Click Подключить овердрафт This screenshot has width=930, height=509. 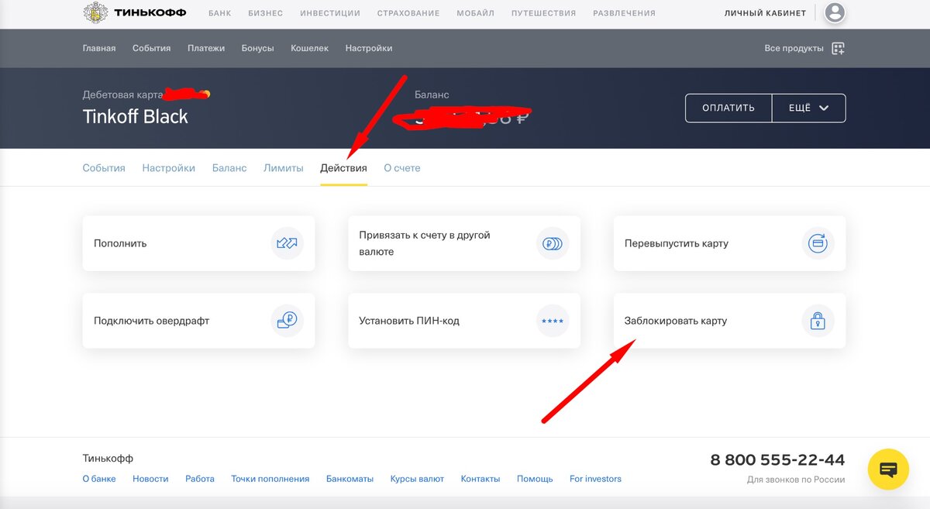pyautogui.click(x=198, y=320)
